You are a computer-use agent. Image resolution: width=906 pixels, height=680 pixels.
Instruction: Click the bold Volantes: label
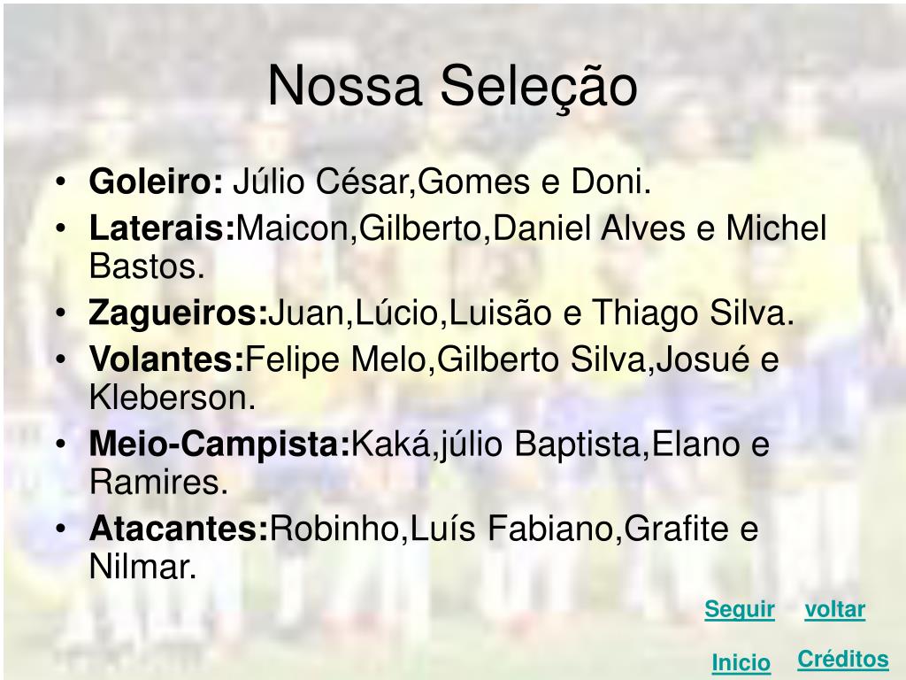click(167, 359)
